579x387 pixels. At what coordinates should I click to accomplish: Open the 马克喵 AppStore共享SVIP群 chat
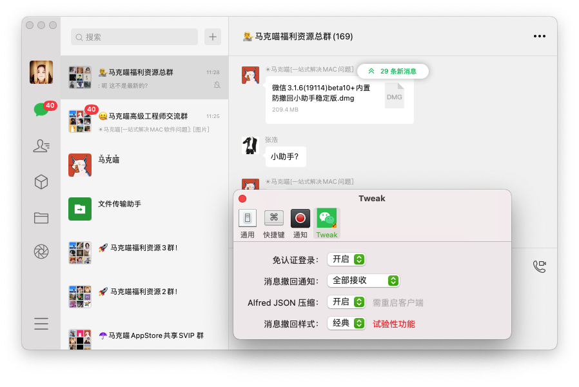pos(144,336)
